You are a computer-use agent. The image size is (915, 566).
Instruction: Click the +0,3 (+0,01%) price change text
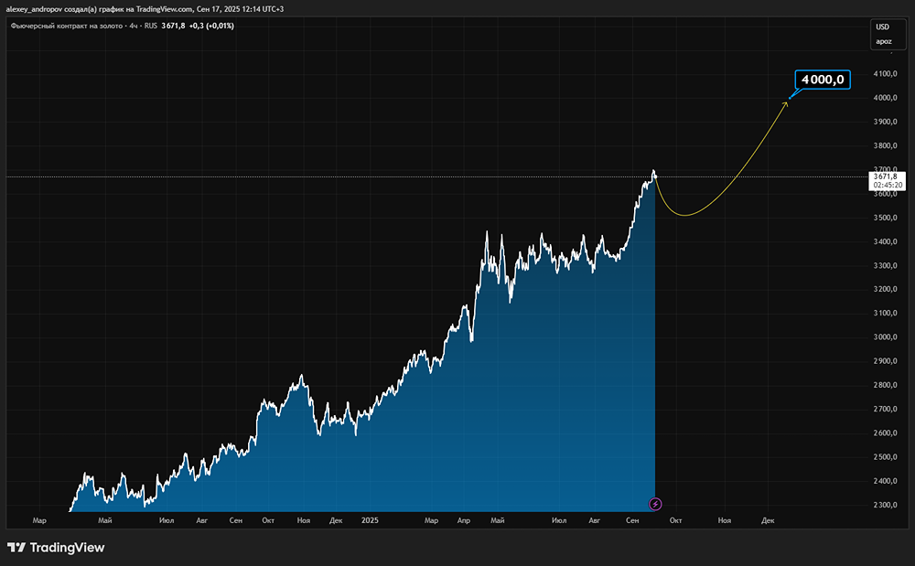(x=211, y=26)
